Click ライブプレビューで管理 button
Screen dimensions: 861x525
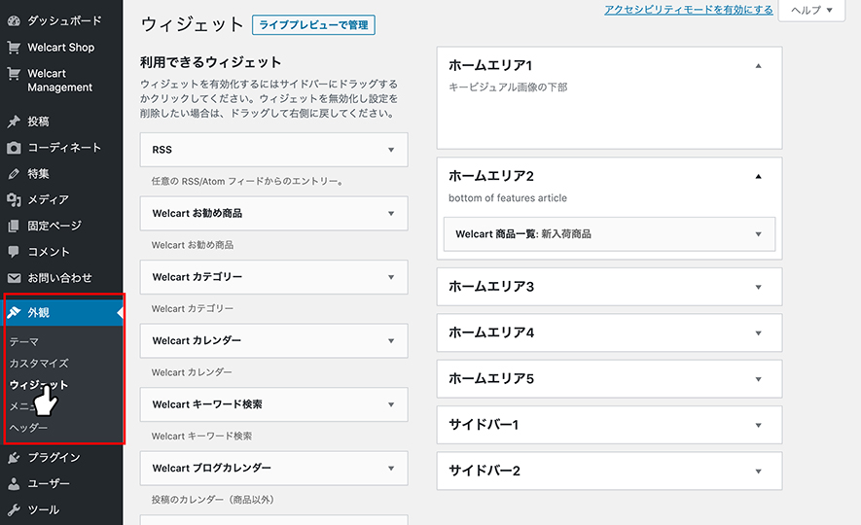(313, 25)
